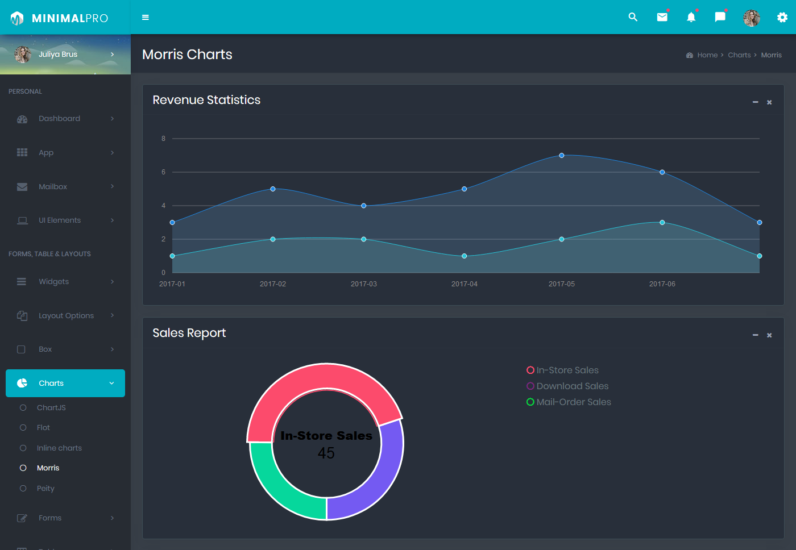The width and height of the screenshot is (796, 550).
Task: Open search with magnifier icon
Action: pyautogui.click(x=633, y=17)
